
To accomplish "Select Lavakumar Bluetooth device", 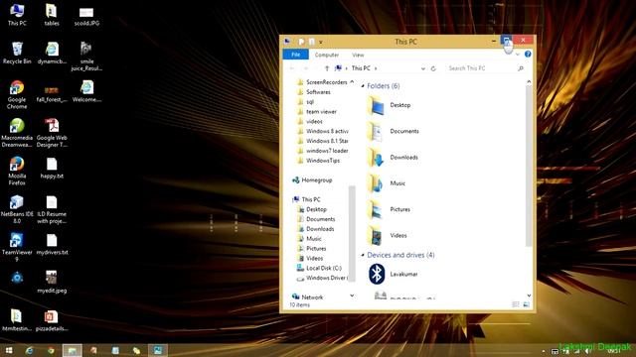I will (394, 274).
